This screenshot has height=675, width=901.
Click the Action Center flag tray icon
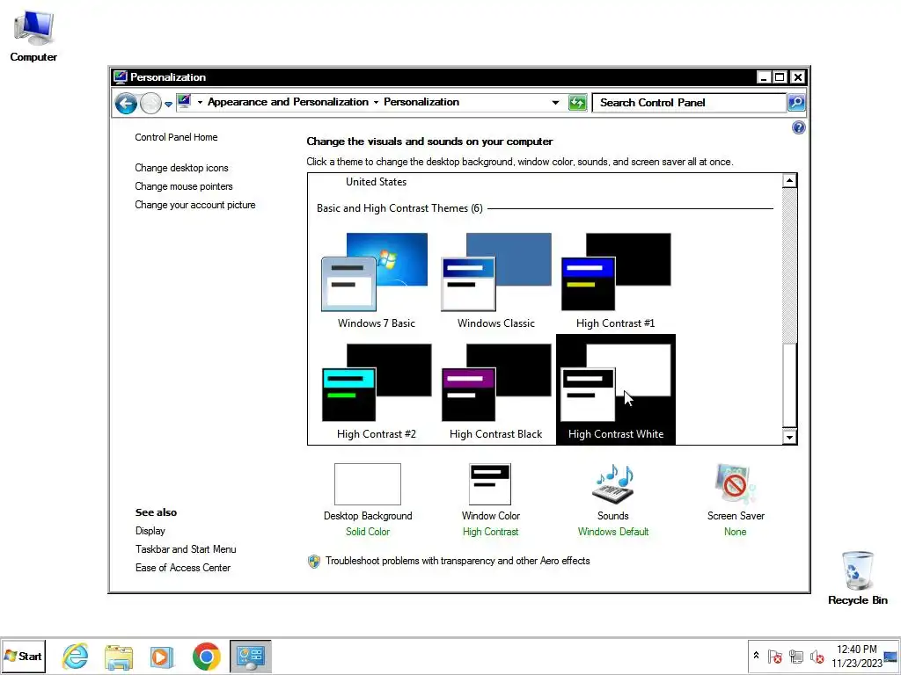point(774,656)
